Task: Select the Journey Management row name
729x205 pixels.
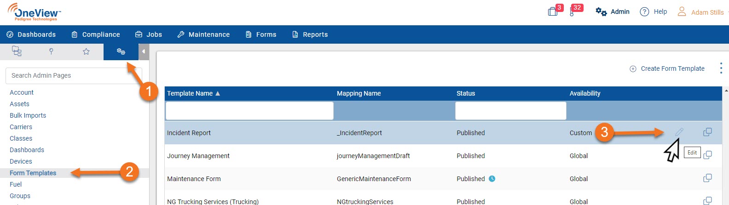Action: click(198, 156)
